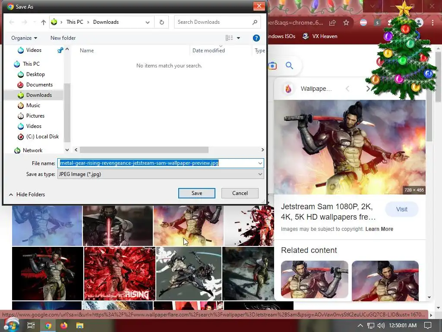Click the S extension icon in Chrome

(377, 22)
